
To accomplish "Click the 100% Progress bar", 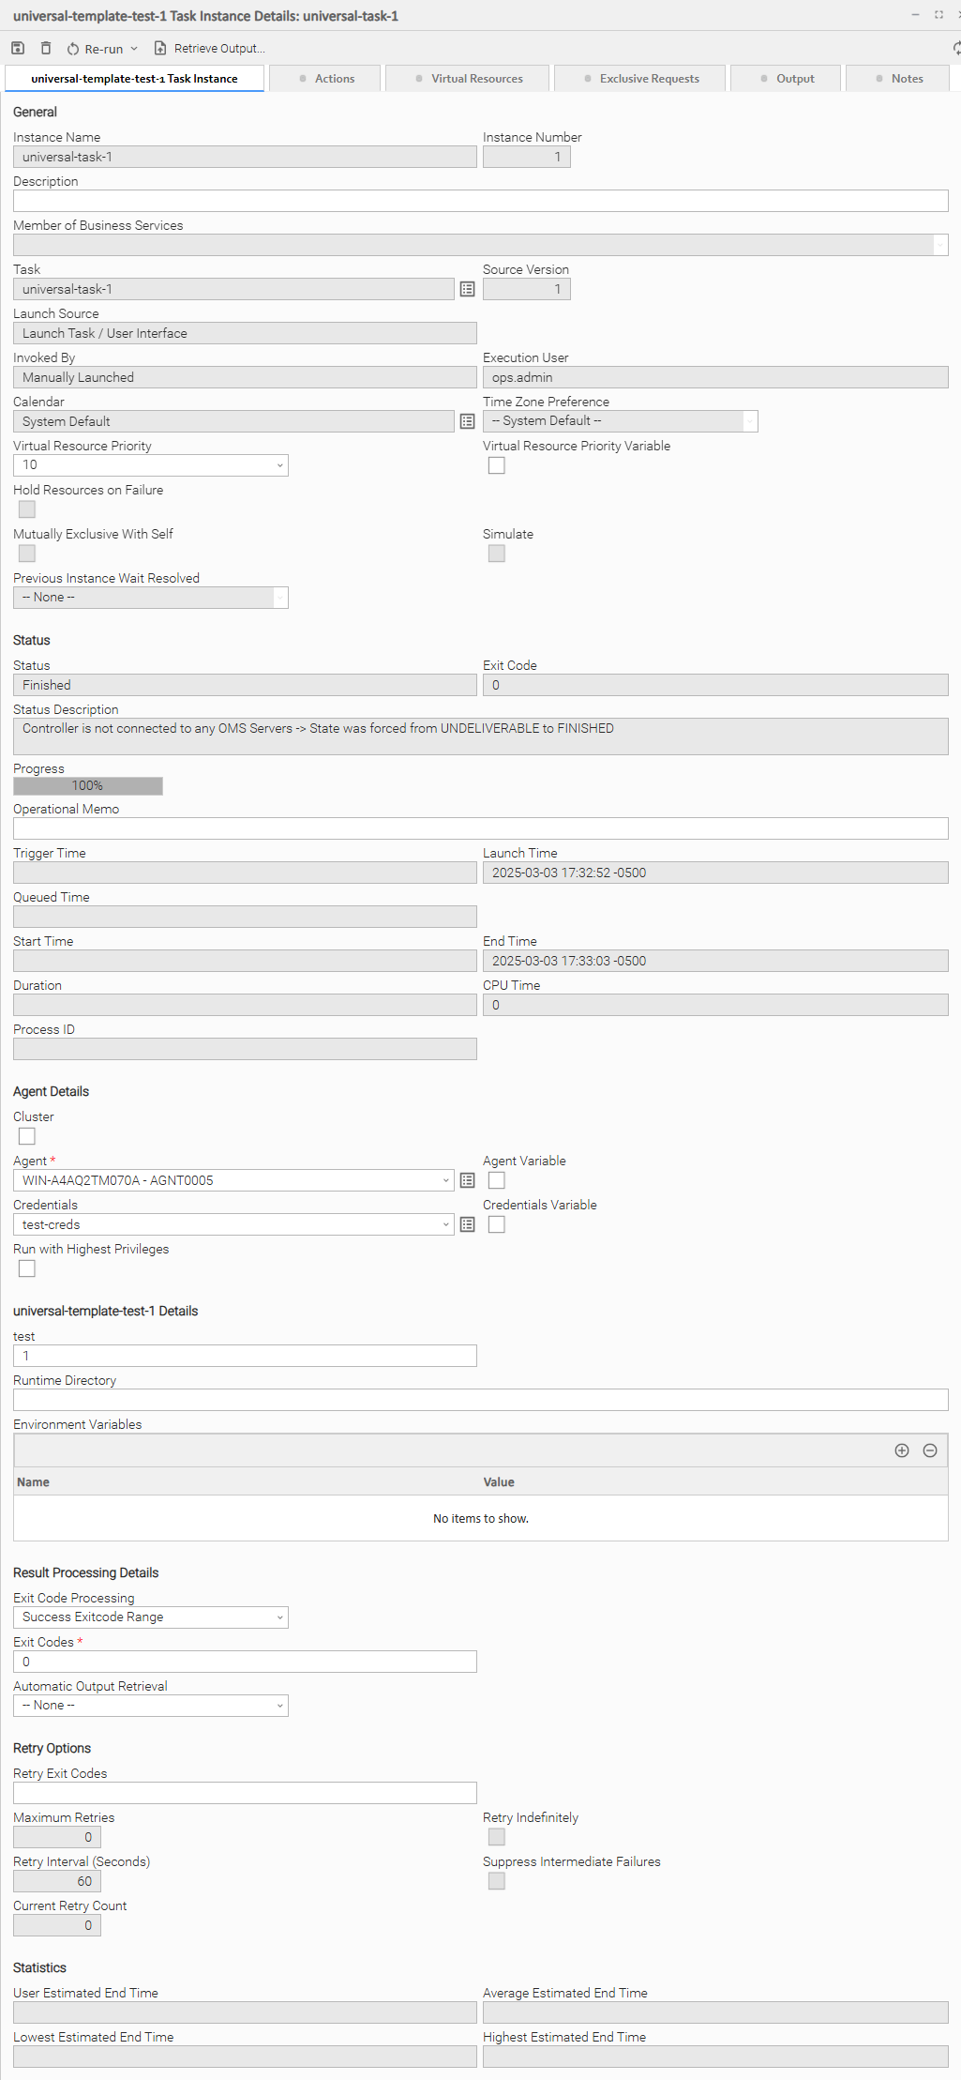I will coord(88,786).
